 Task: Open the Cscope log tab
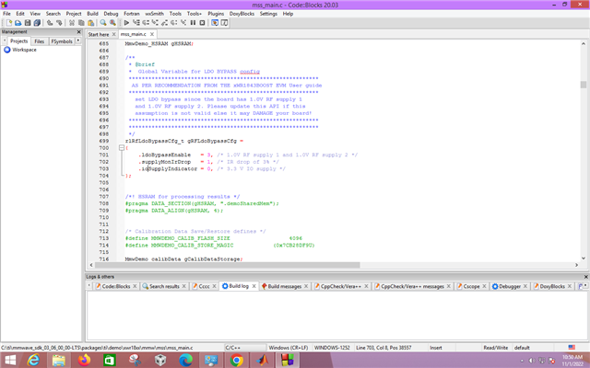pyautogui.click(x=471, y=286)
